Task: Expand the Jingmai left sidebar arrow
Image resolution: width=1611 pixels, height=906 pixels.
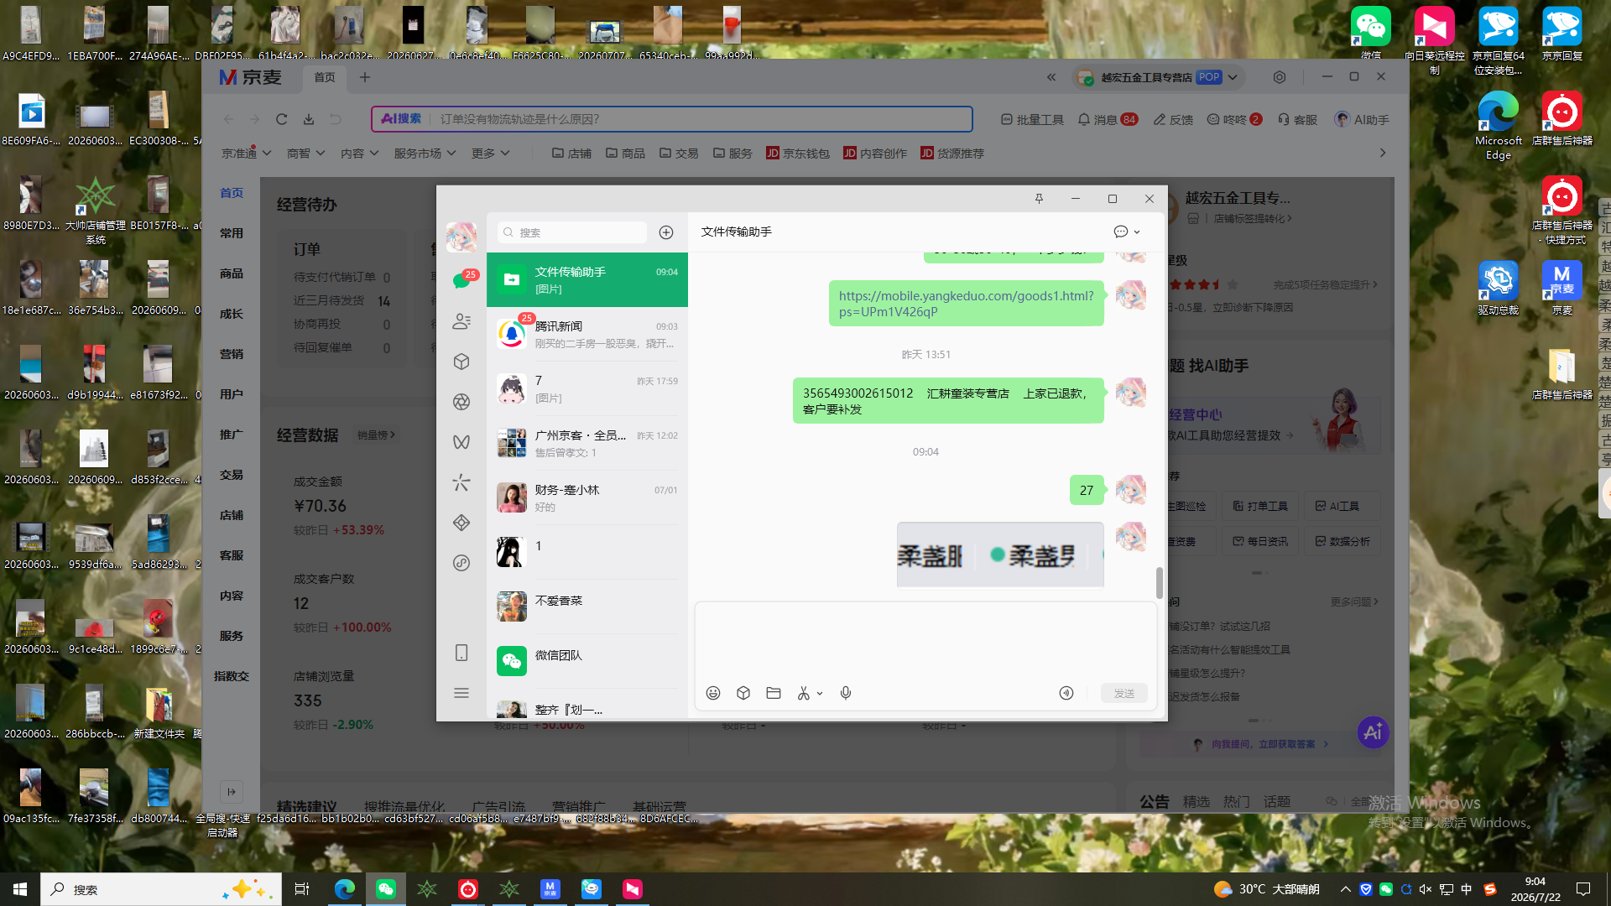Action: [x=232, y=791]
